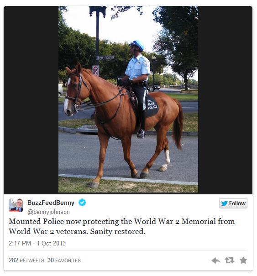Image resolution: width=257 pixels, height=276 pixels.
Task: Click the no-right-turn sign in photo
Action: (x=96, y=70)
